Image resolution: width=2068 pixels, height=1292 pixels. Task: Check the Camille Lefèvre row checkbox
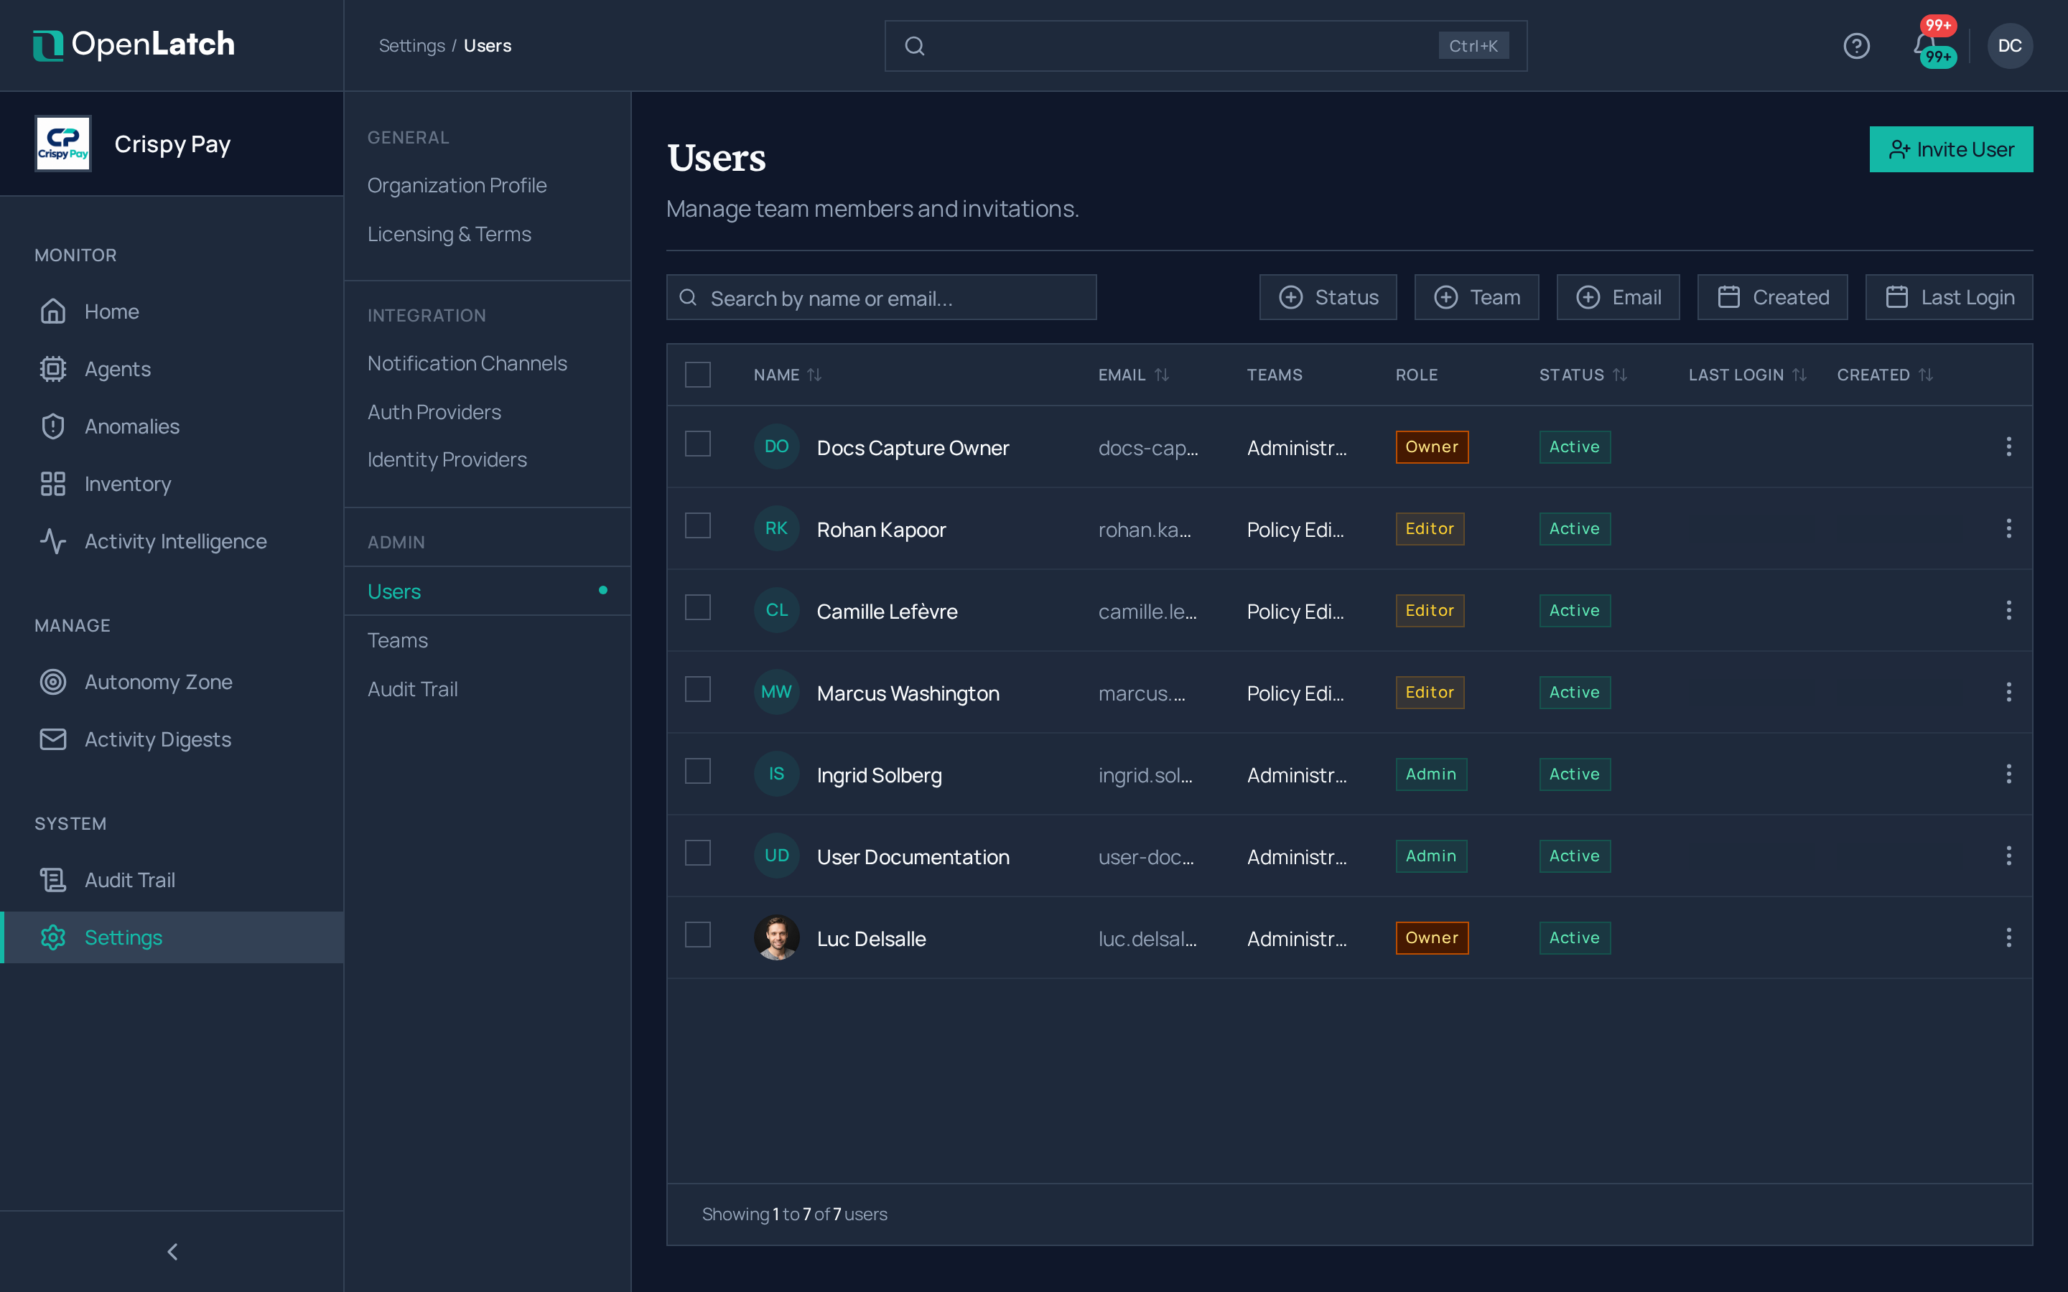point(698,607)
